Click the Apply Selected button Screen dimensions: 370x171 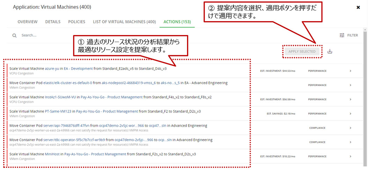[x=302, y=51]
